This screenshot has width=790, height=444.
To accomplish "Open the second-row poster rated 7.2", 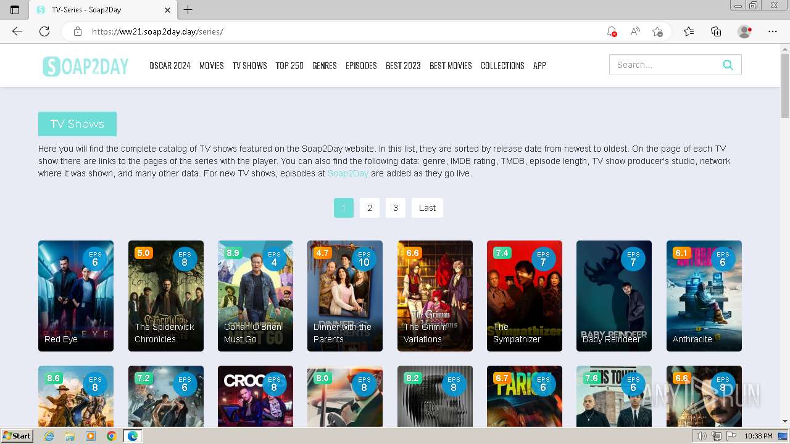I will 166,397.
